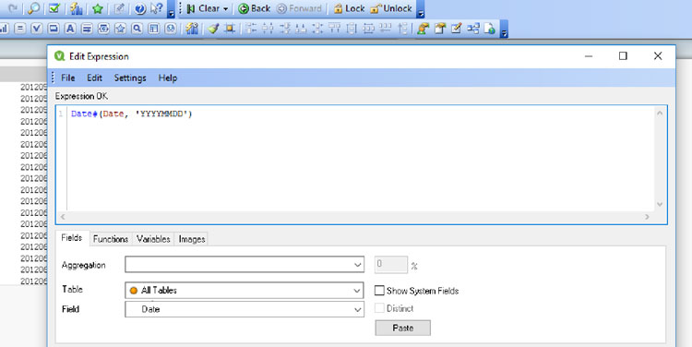Viewport: 692px width, 347px height.
Task: Select the Format Painter brush icon
Action: (214, 29)
